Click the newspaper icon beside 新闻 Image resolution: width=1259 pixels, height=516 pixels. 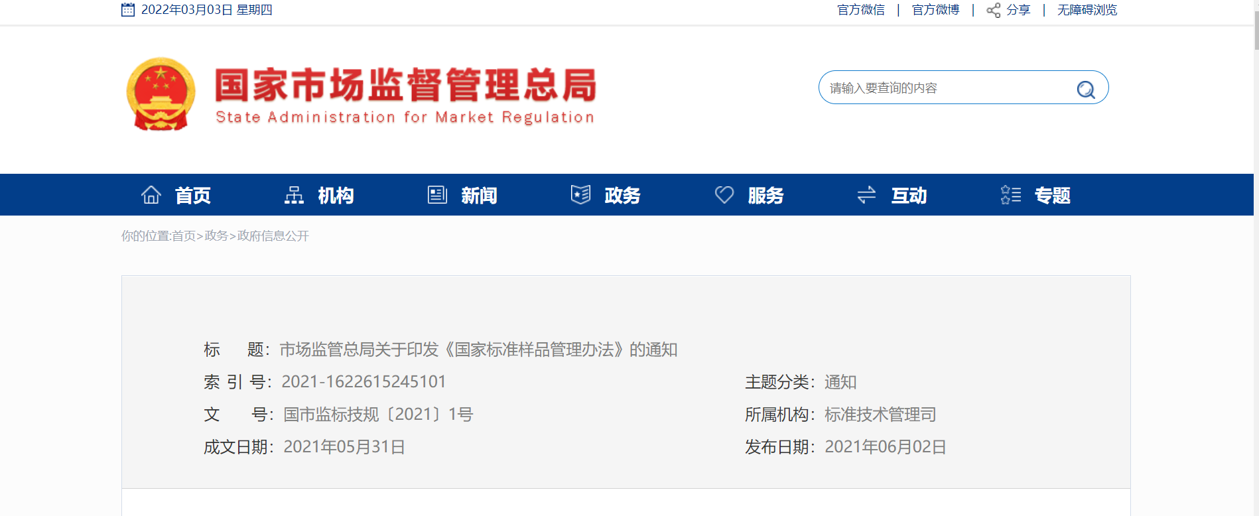437,195
